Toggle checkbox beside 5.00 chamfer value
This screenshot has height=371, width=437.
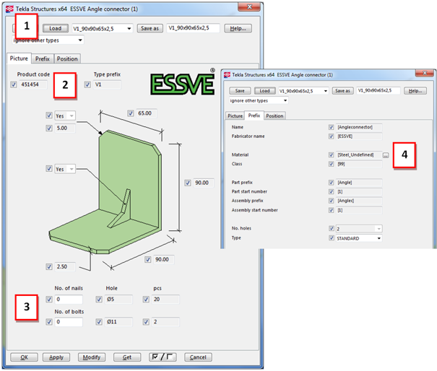tap(49, 128)
